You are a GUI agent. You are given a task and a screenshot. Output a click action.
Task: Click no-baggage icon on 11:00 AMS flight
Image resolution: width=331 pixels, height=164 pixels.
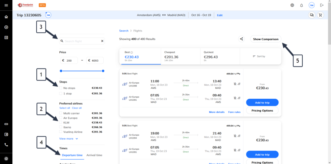(235, 84)
